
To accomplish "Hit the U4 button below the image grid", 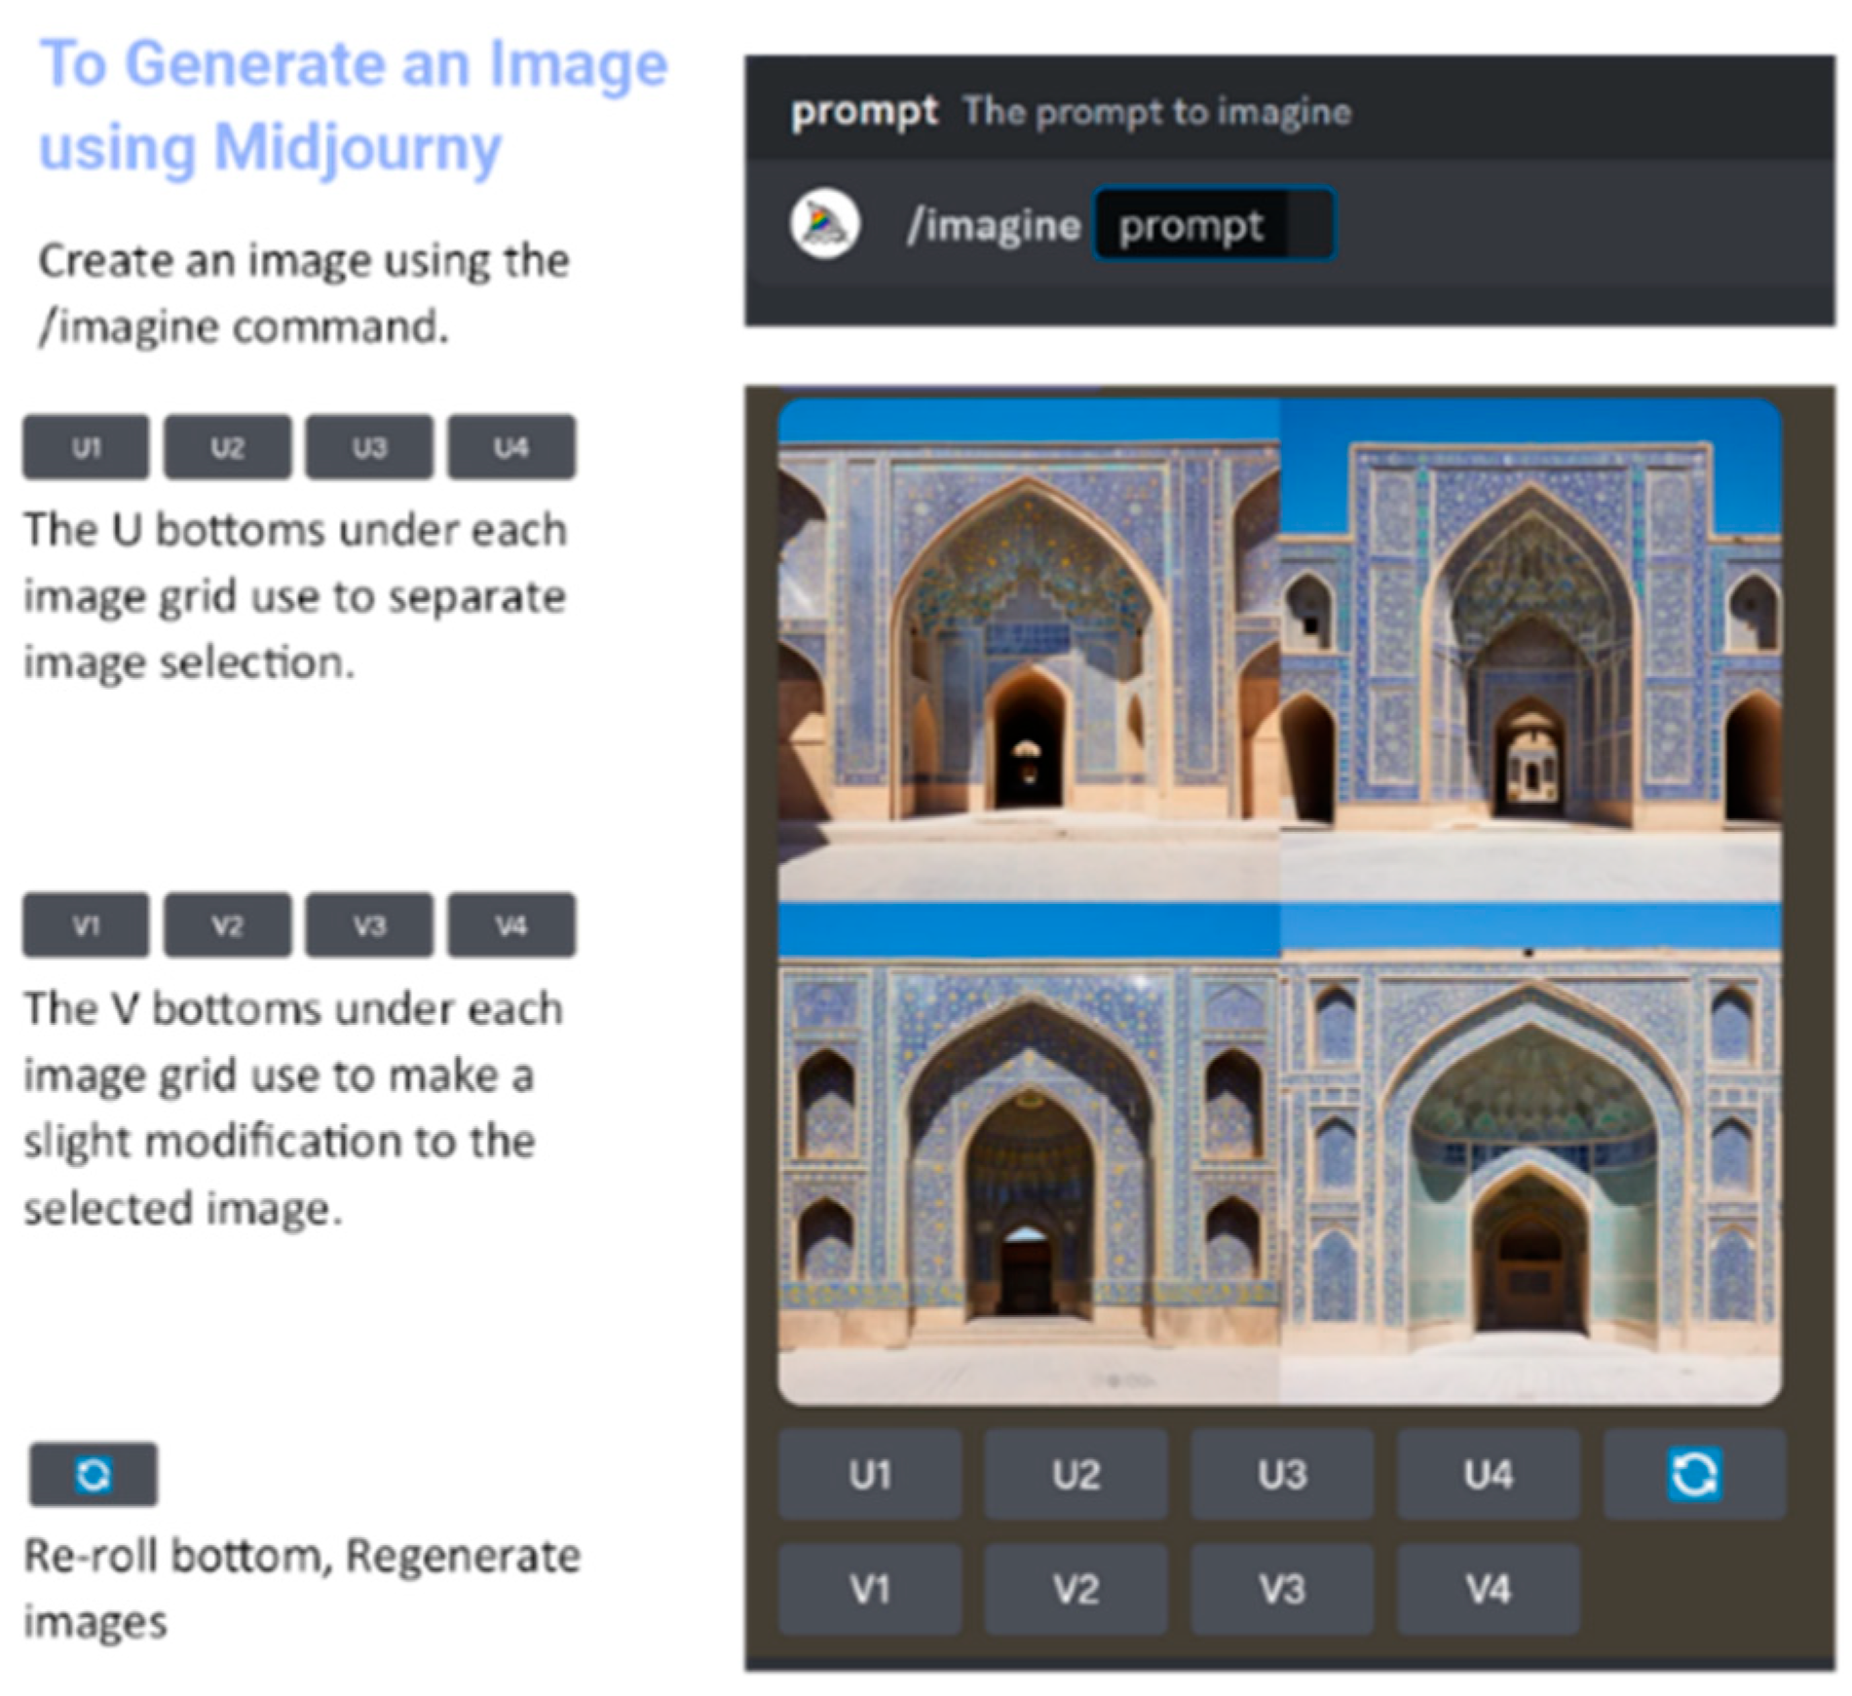I will (1488, 1474).
